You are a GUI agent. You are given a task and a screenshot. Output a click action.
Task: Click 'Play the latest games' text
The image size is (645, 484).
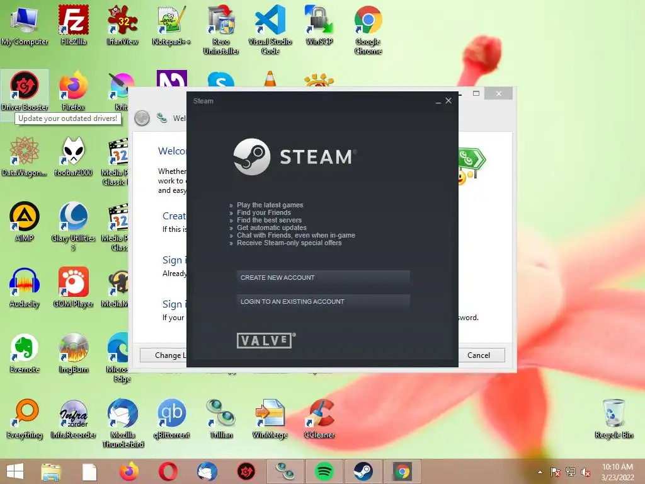(x=270, y=205)
